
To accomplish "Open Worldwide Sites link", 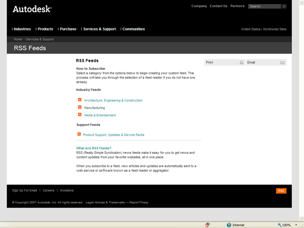I will (275, 29).
